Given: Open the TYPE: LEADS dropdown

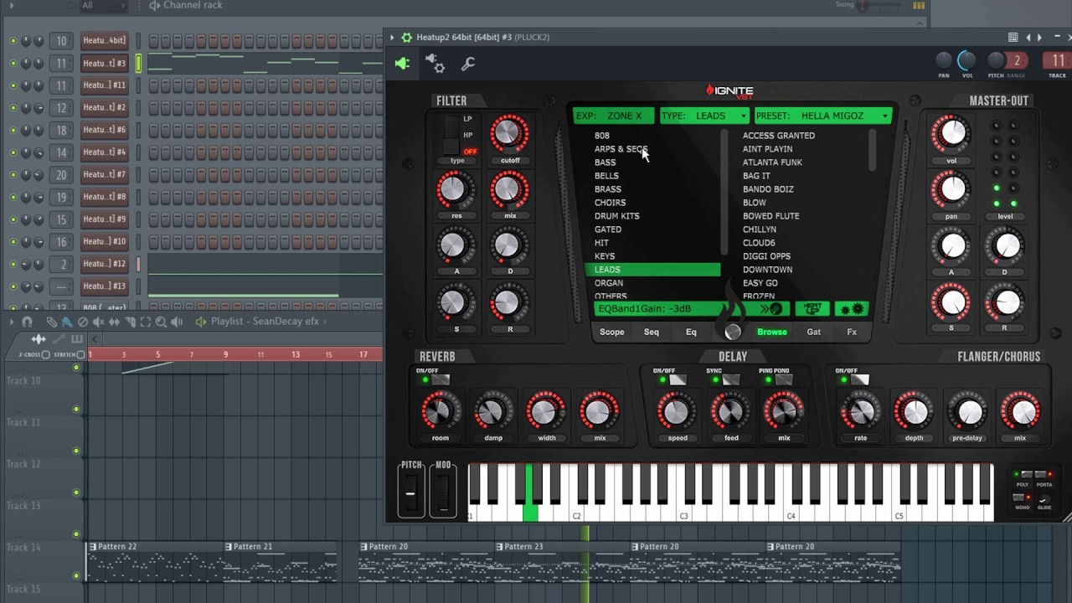Looking at the screenshot, I should tap(703, 116).
